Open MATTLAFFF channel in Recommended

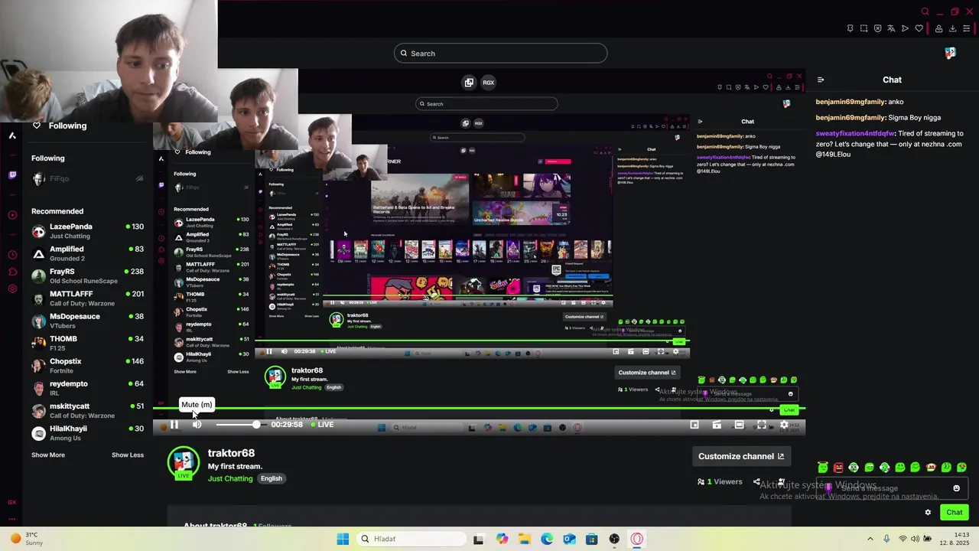(88, 298)
